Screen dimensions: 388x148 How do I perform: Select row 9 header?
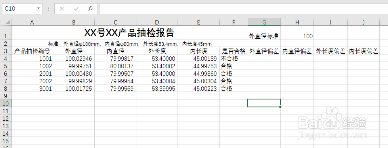point(6,96)
